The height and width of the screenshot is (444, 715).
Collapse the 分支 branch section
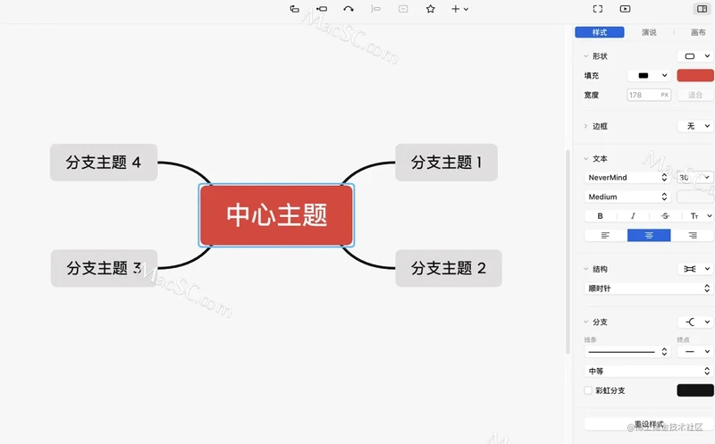[586, 322]
